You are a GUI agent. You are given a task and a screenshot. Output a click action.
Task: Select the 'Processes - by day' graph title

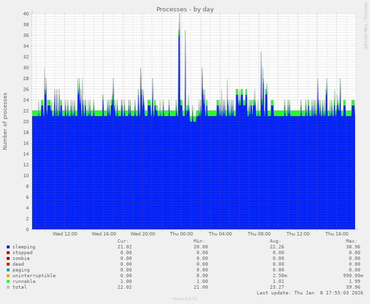185,9
